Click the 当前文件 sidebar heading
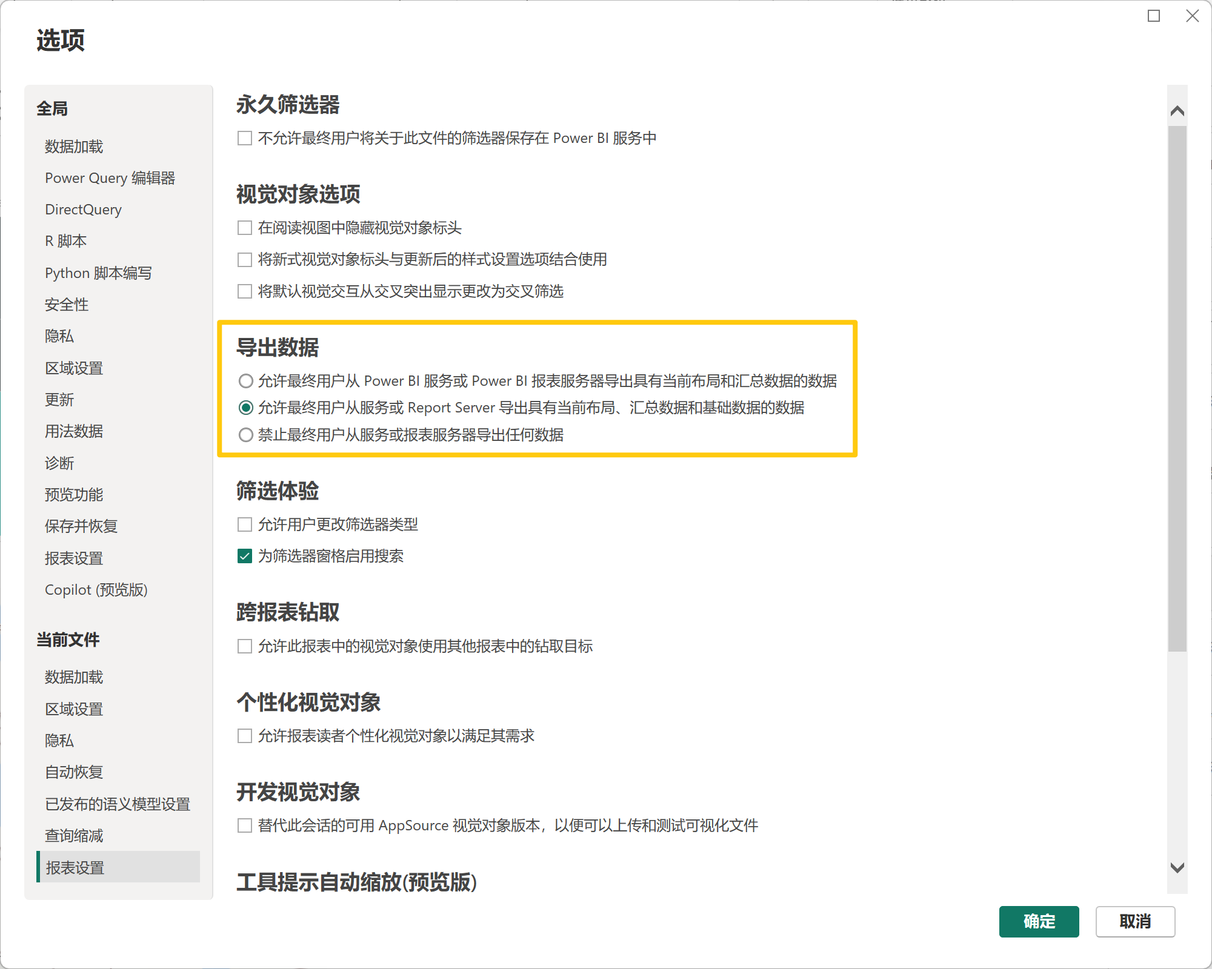Screen dimensions: 1212x969 point(68,640)
